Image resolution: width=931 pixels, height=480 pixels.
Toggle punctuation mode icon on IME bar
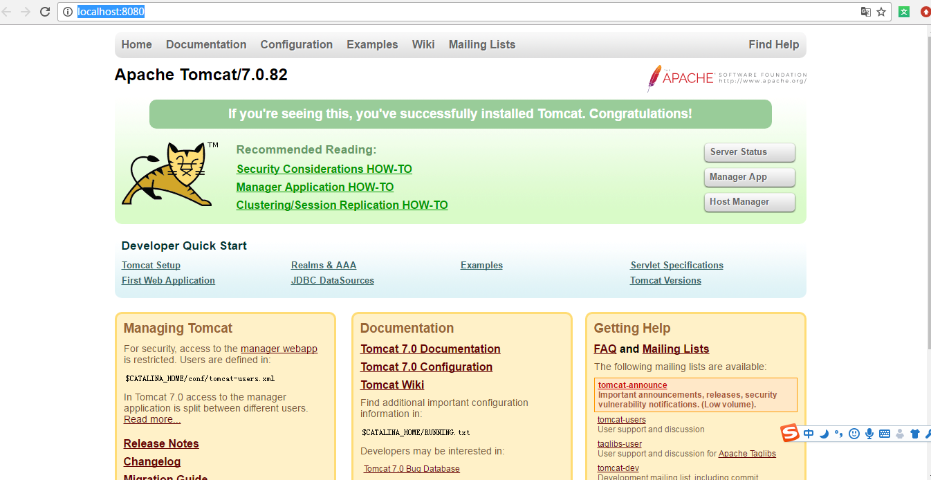(838, 434)
